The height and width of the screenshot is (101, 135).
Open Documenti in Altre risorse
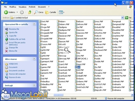click(13, 67)
